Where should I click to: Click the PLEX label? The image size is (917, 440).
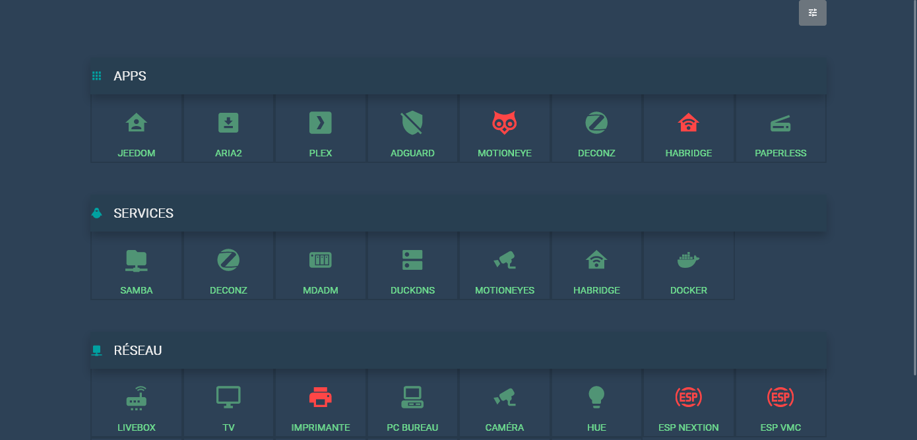[x=321, y=153]
